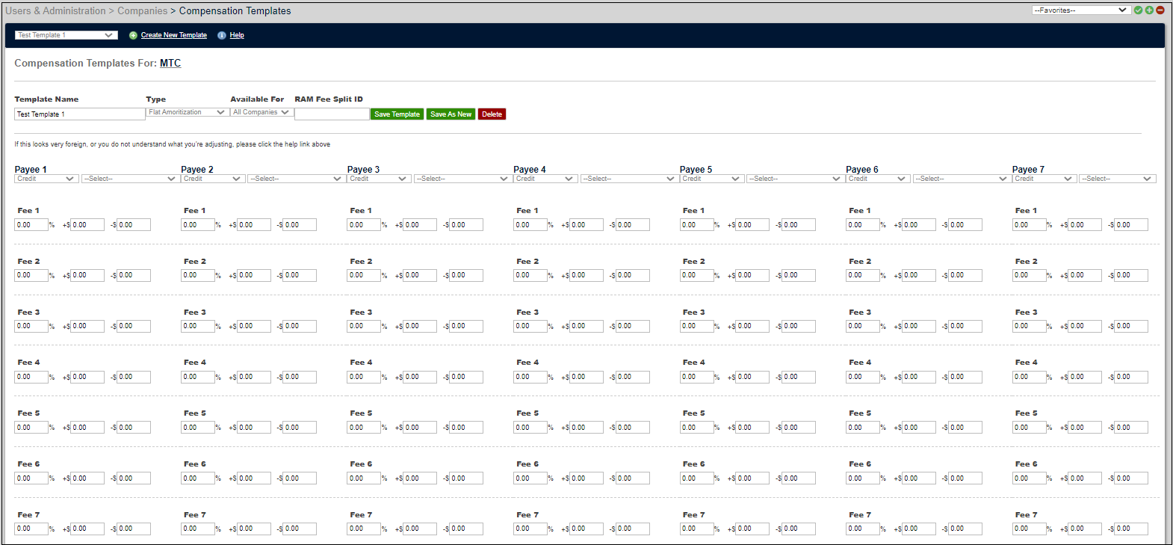Viewport: 1173px width, 545px height.
Task: Open the All Companies availability dropdown
Action: pyautogui.click(x=261, y=112)
